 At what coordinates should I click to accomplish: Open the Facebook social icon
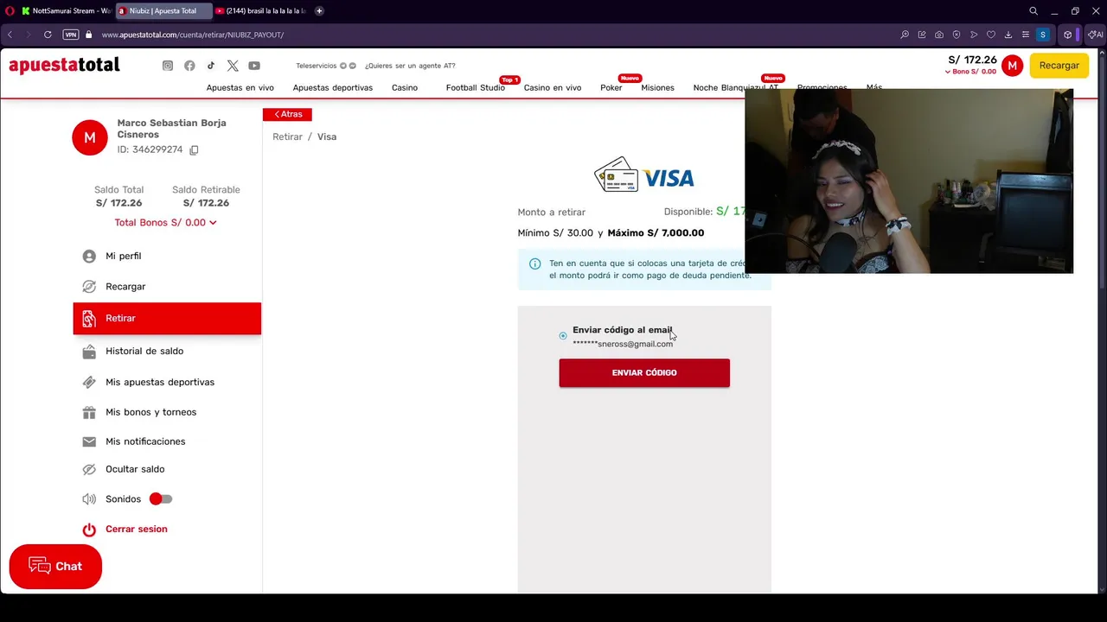tap(189, 66)
